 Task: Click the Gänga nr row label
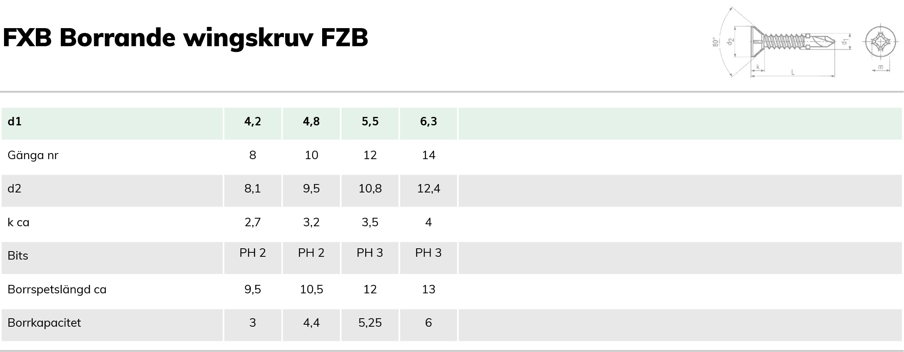click(33, 155)
